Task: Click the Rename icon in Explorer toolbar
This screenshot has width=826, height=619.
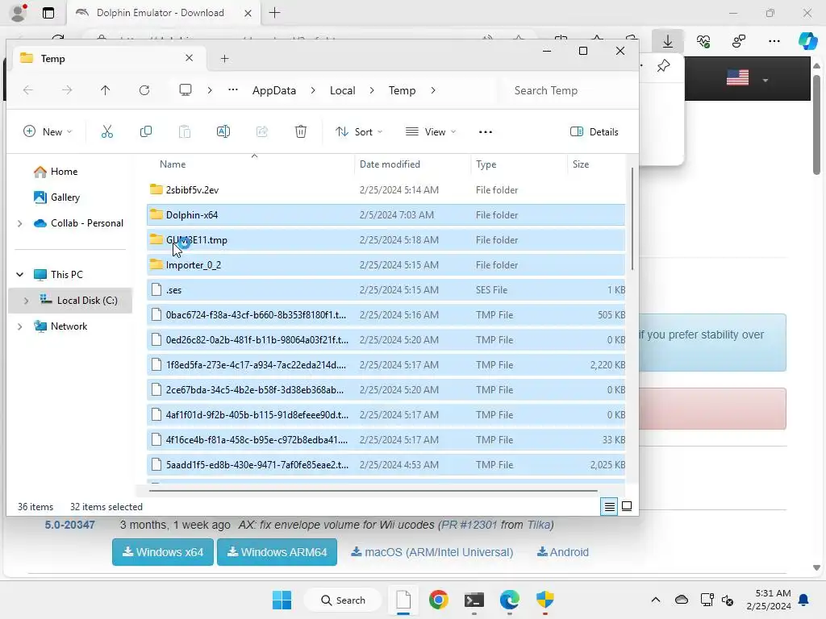Action: point(223,131)
